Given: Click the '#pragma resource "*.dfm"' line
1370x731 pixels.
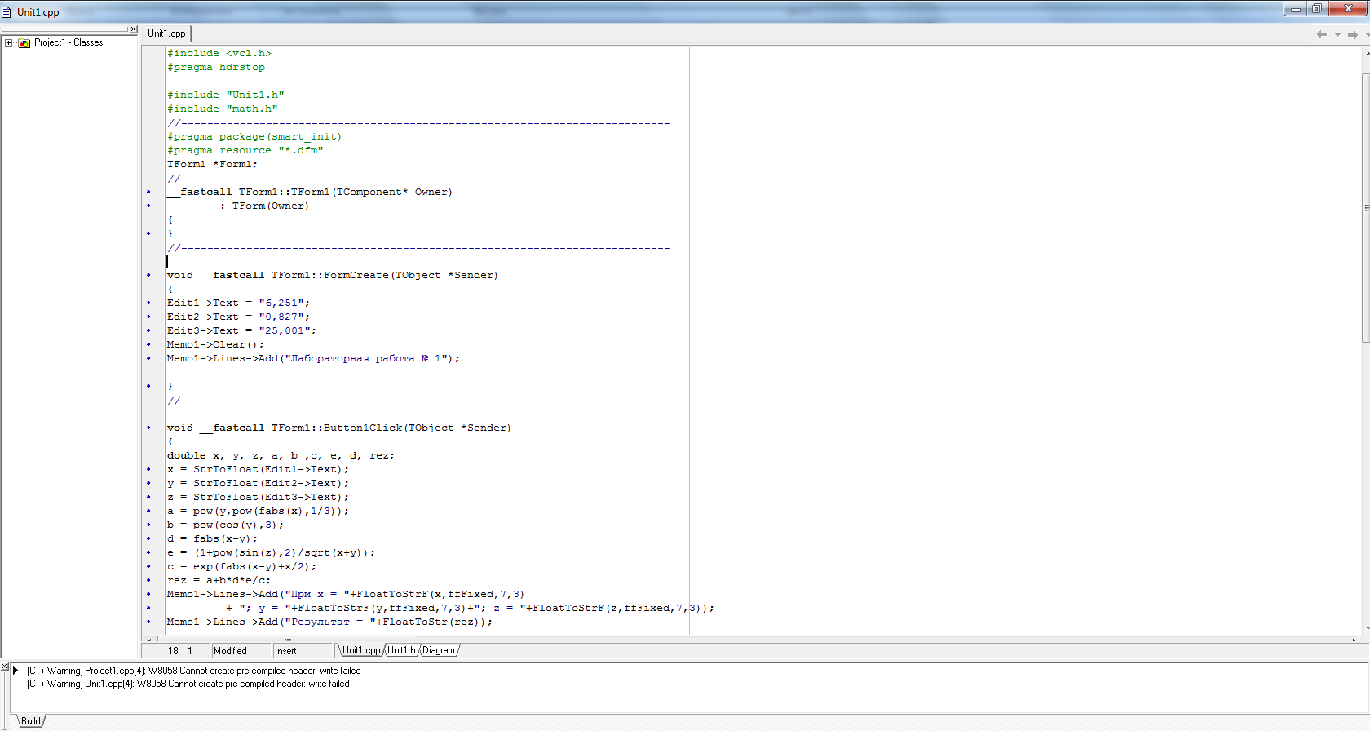Looking at the screenshot, I should tap(245, 150).
